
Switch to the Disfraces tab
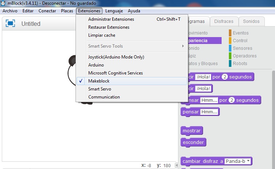[224, 21]
